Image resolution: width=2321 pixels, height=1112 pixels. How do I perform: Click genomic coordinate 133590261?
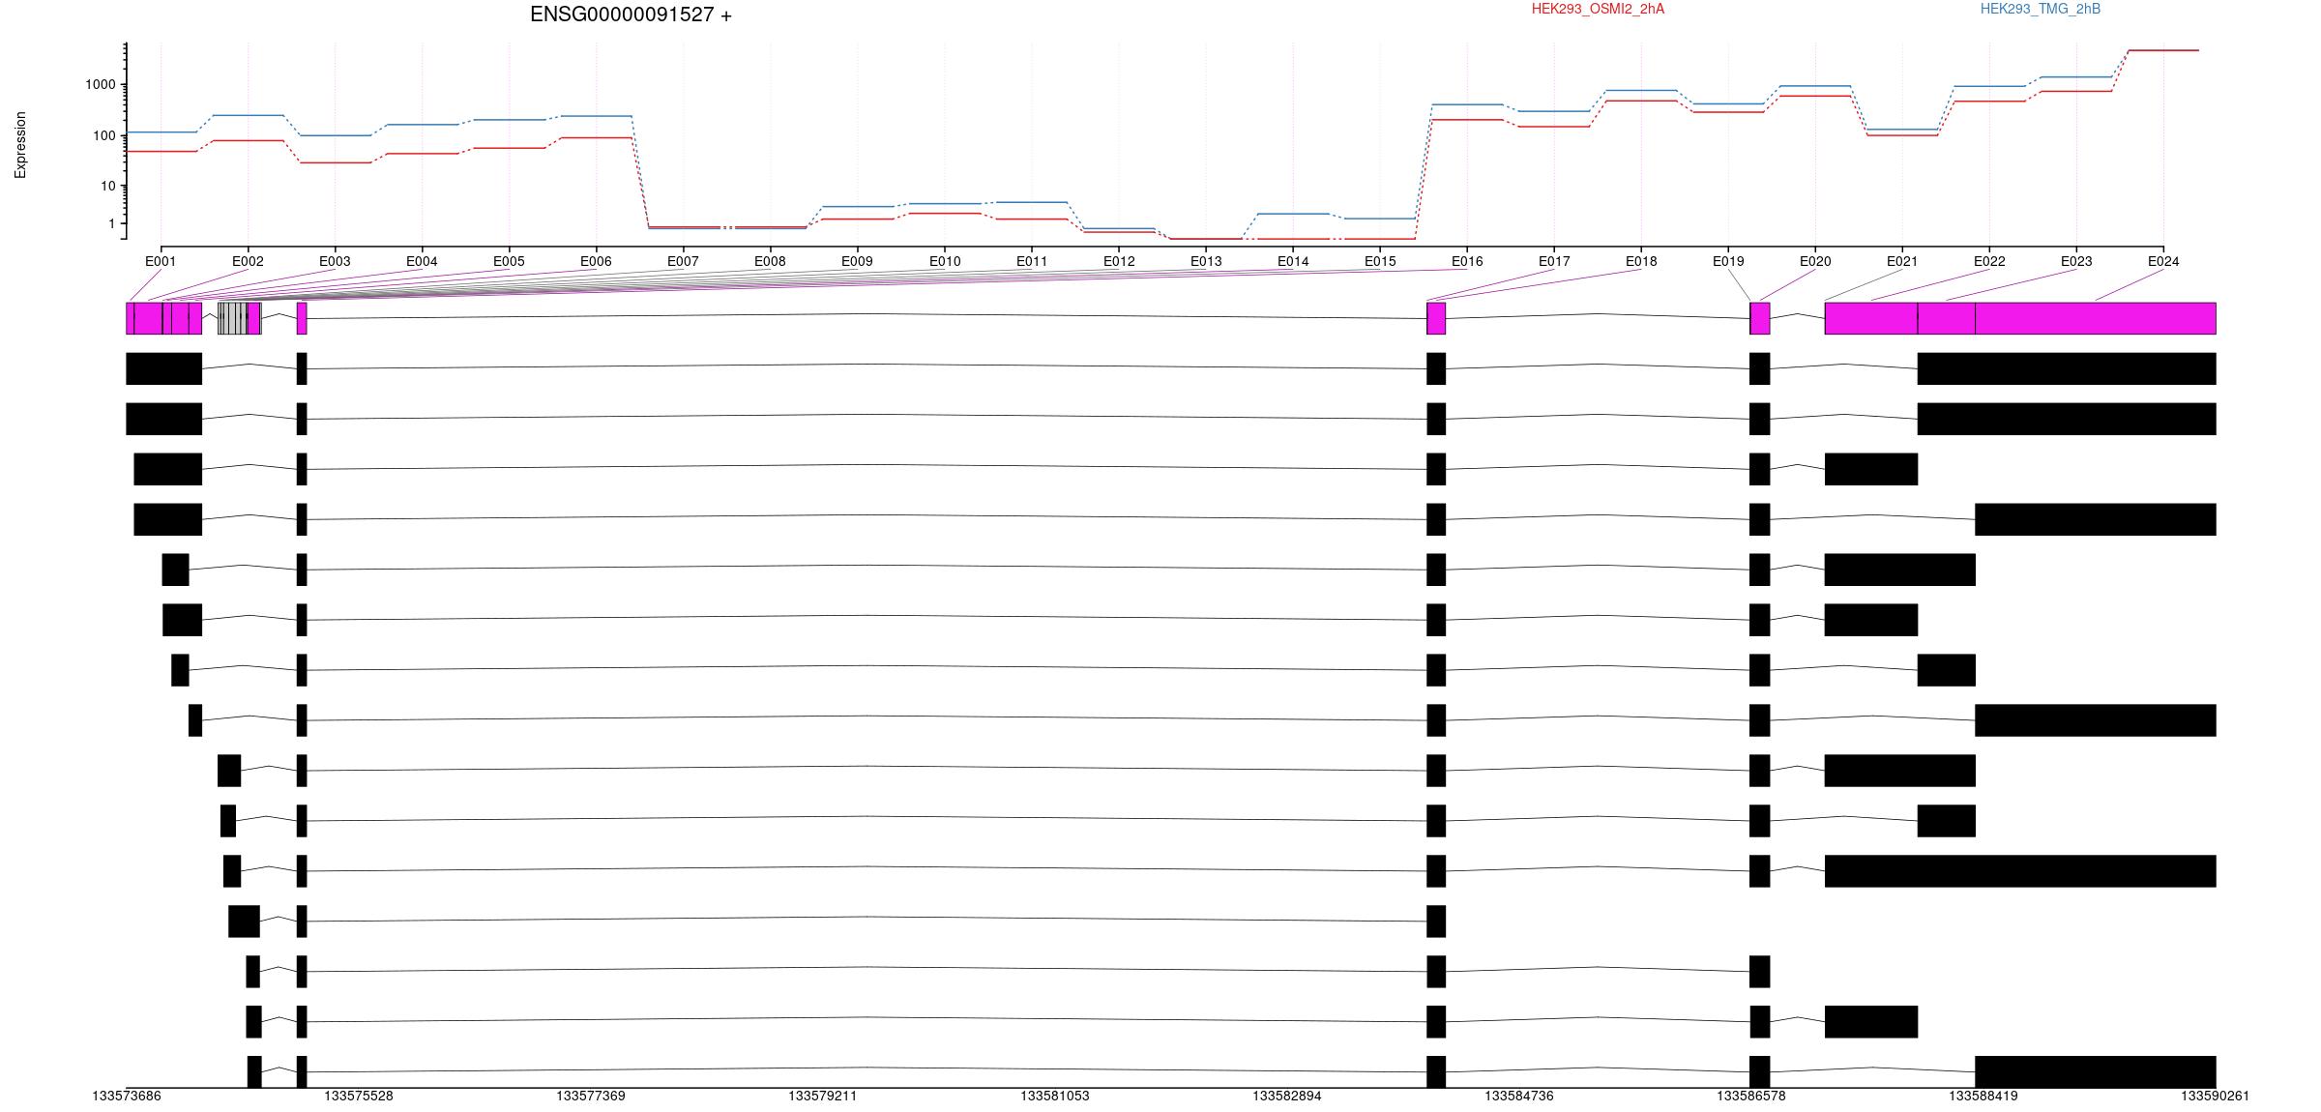(2215, 1096)
